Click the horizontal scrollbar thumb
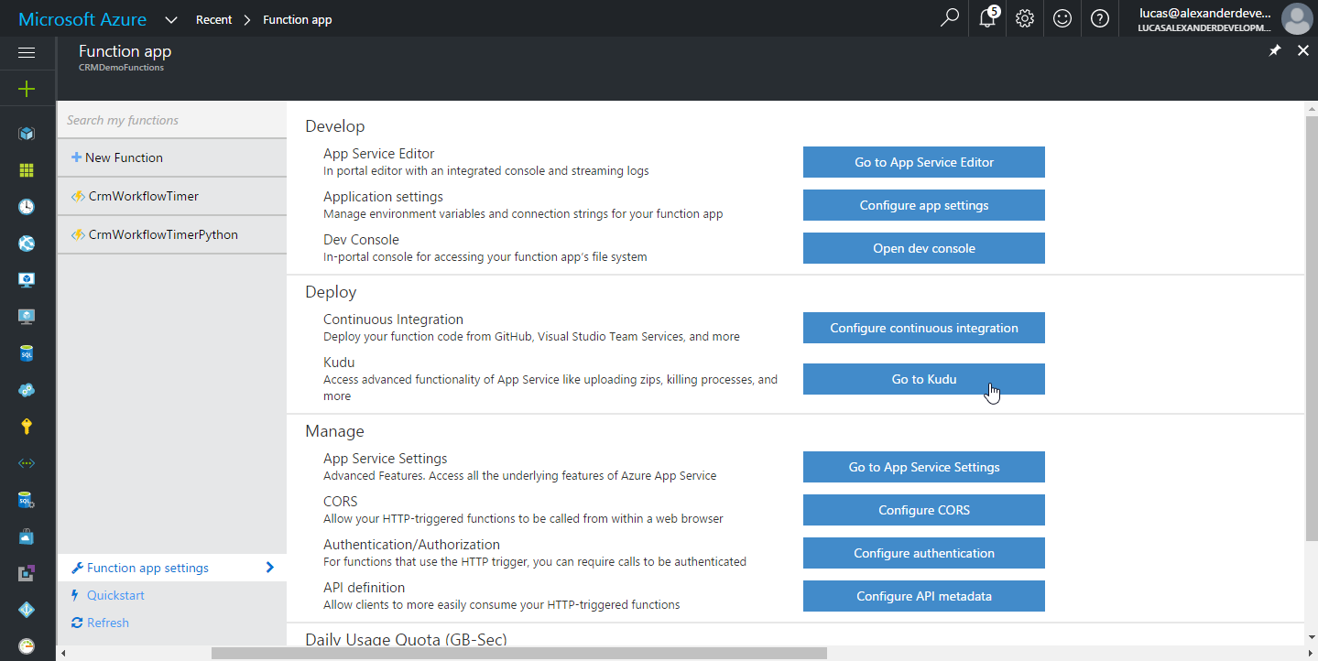 [x=519, y=654]
